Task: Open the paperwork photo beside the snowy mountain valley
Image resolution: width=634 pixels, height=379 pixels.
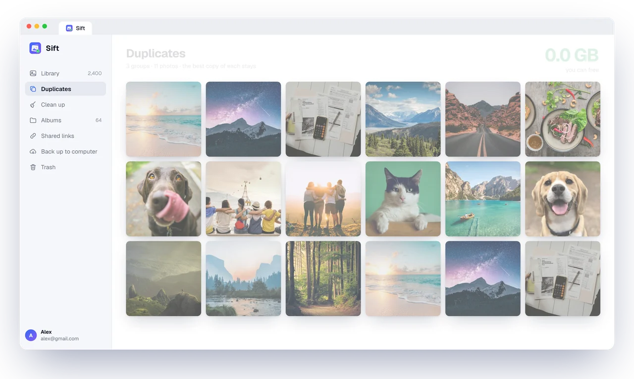Action: pos(323,119)
